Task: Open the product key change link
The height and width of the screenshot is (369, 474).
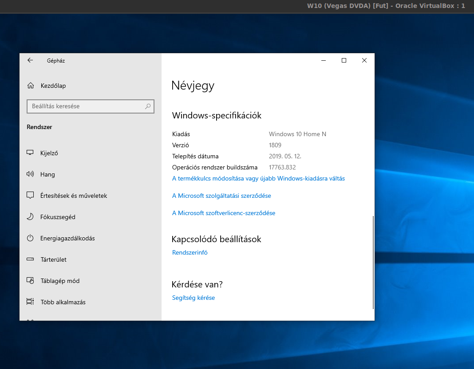Action: [258, 179]
